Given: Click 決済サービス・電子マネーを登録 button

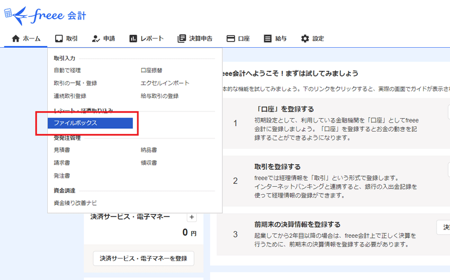Looking at the screenshot, I should (143, 259).
